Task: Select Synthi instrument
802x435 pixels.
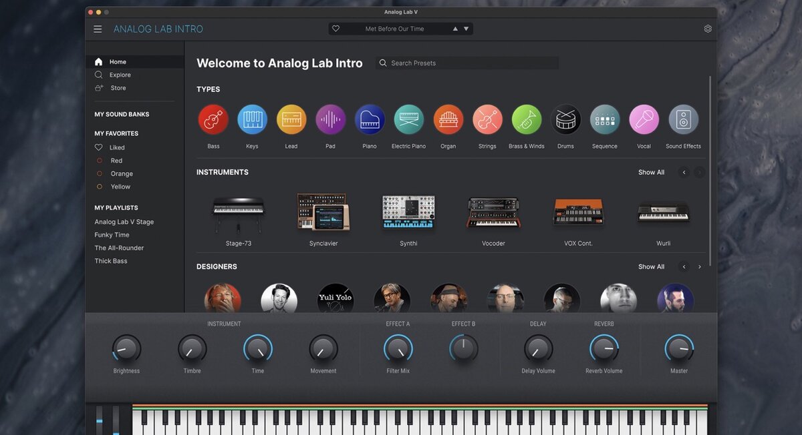Action: pos(408,212)
